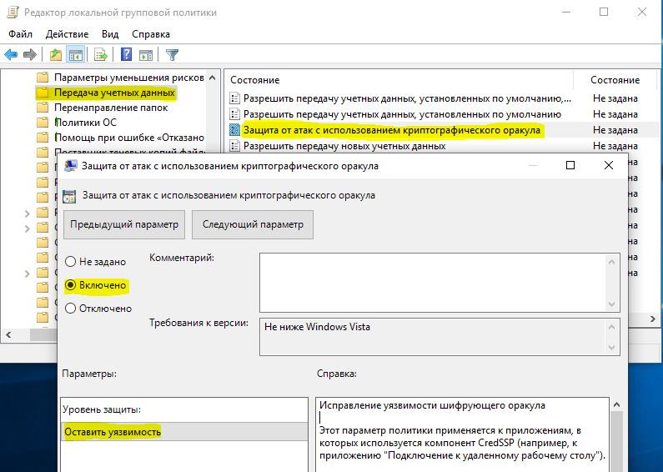Click the policy dialog title bar icon

click(71, 166)
